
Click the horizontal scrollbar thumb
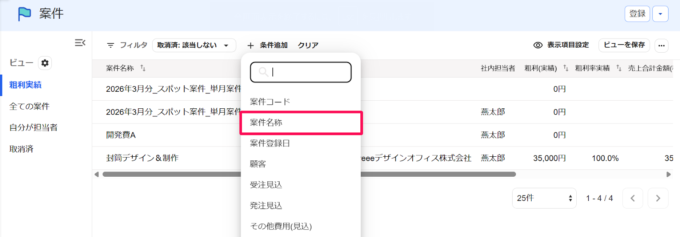coord(309,174)
